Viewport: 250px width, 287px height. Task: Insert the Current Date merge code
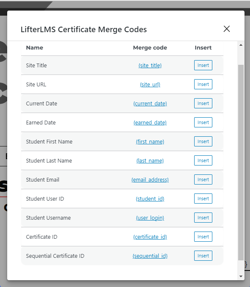click(x=203, y=103)
